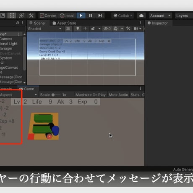The image size is (193, 193).
Task: Open the Collab dropdown
Action: point(123,16)
